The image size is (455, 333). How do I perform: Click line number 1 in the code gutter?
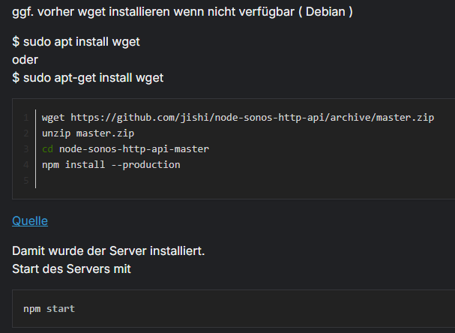[x=25, y=118]
